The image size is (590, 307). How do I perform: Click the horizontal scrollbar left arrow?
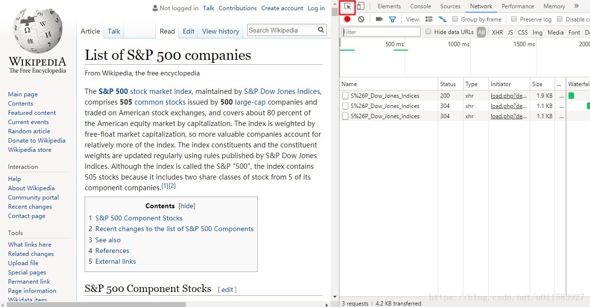tap(3, 304)
